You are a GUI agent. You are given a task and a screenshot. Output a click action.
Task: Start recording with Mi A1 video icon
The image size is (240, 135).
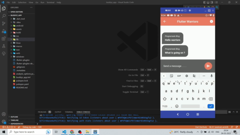179,10
